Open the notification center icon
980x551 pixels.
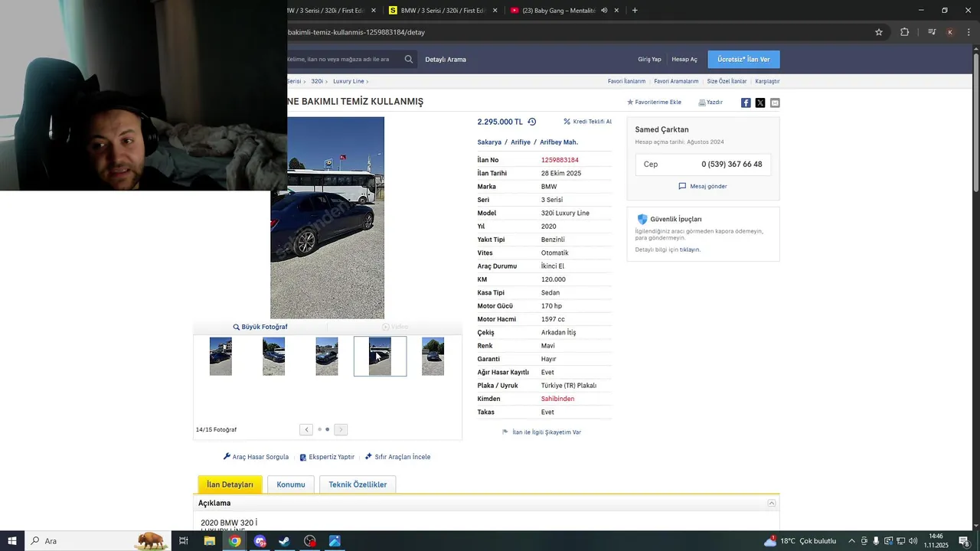pyautogui.click(x=964, y=541)
